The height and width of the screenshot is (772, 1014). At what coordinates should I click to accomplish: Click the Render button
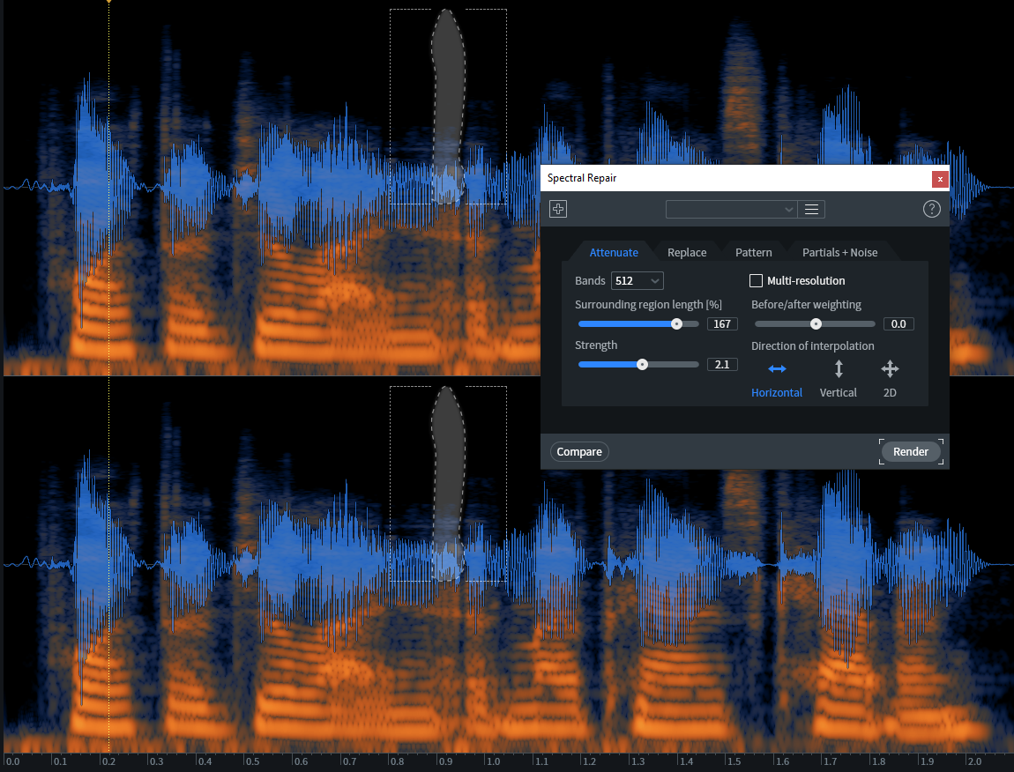pyautogui.click(x=911, y=451)
